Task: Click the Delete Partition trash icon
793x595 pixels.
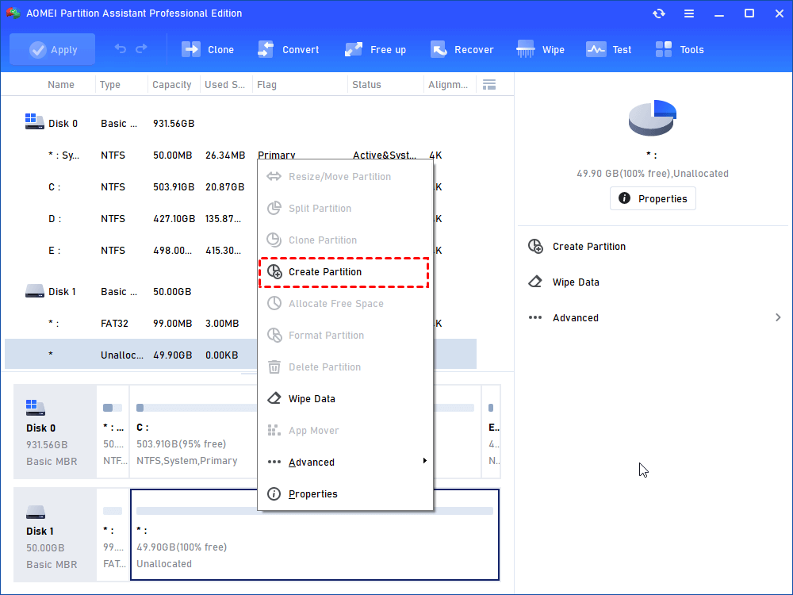Action: coord(274,367)
